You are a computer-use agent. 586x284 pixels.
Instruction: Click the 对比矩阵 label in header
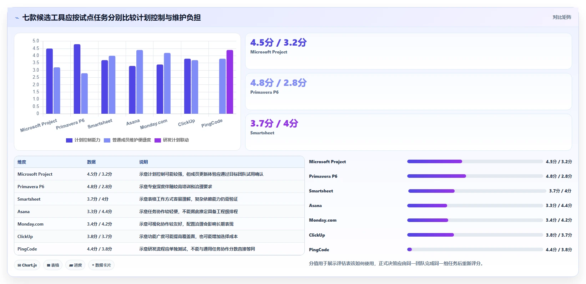coord(562,17)
